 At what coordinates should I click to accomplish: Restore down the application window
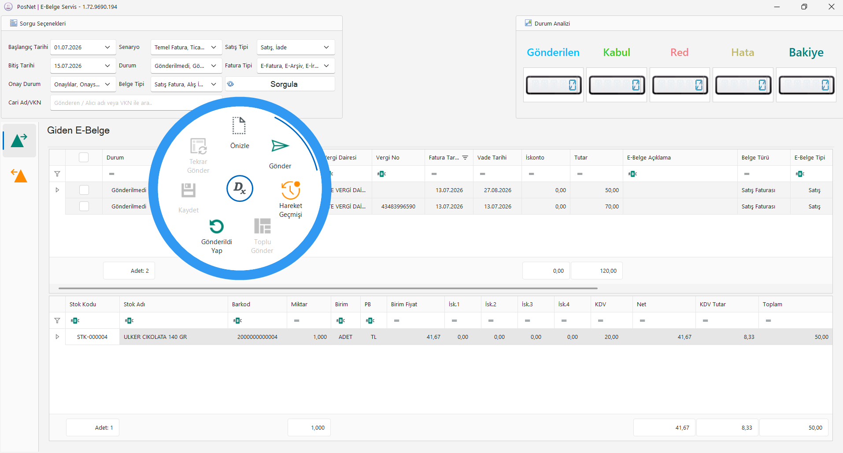tap(804, 7)
